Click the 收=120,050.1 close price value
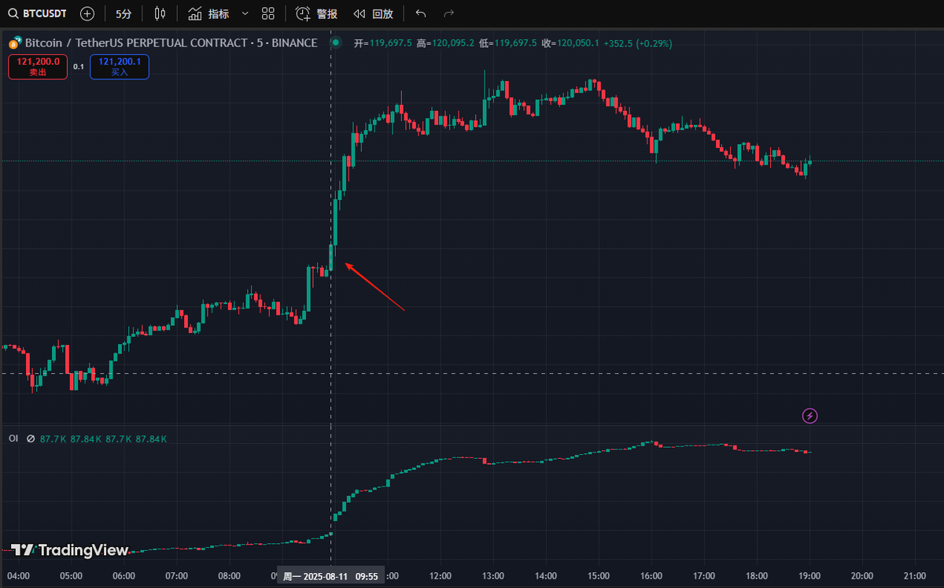The height and width of the screenshot is (588, 944). [570, 43]
